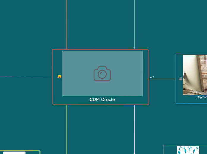This screenshot has height=154, width=207.
Task: Click the smiley emoji on CDM Oracle node
Action: [x=59, y=76]
